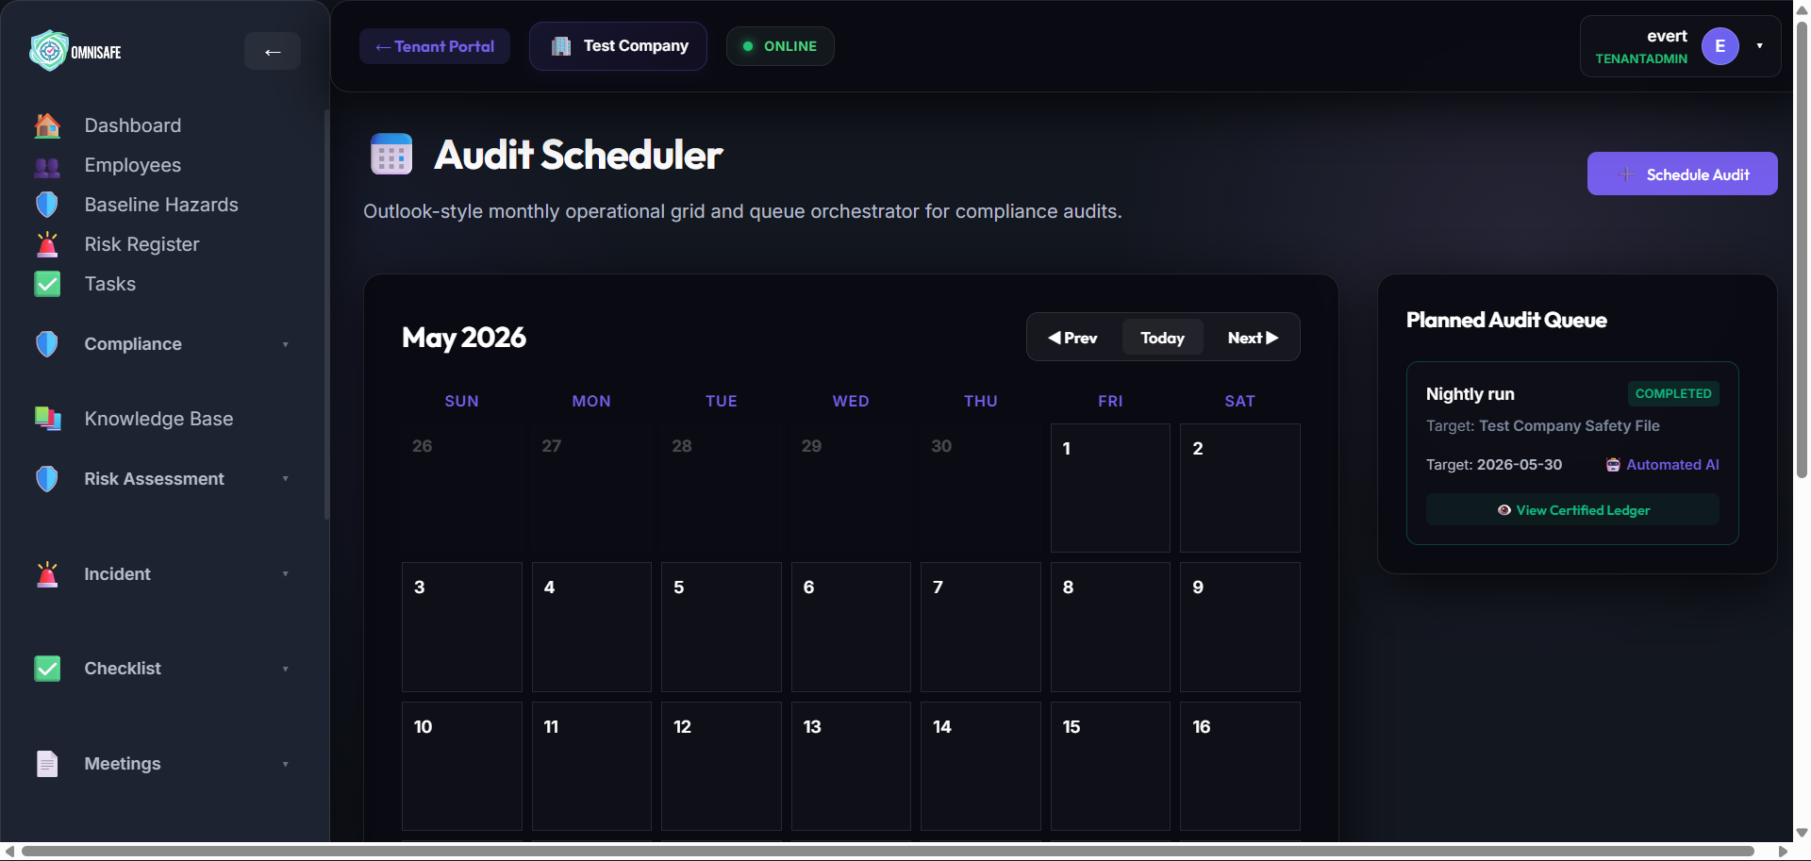1811x861 pixels.
Task: Click the Risk Register siren icon
Action: tap(47, 244)
